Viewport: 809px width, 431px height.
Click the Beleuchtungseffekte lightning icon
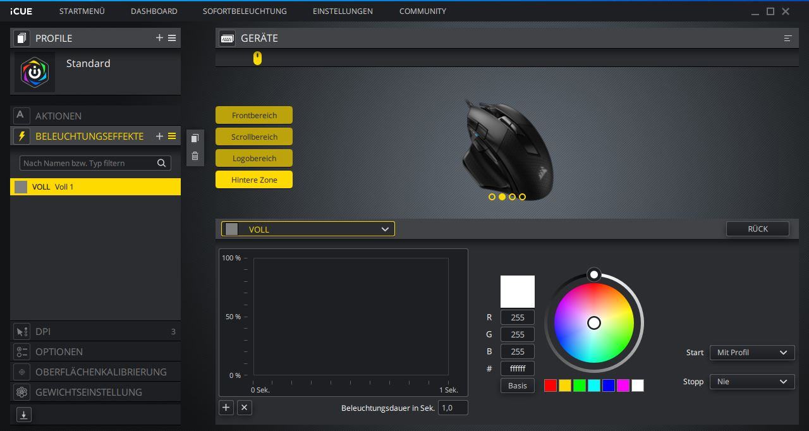(x=21, y=136)
